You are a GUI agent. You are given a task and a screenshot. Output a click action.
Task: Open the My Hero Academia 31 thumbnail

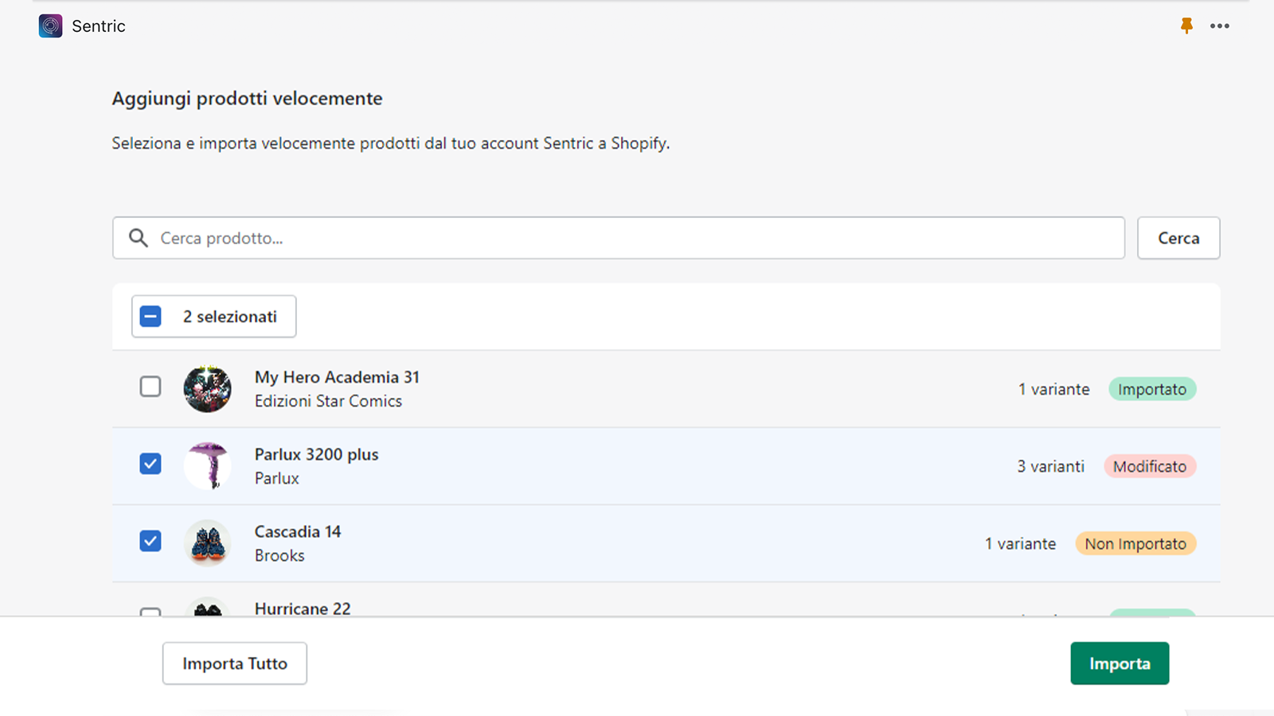point(208,389)
